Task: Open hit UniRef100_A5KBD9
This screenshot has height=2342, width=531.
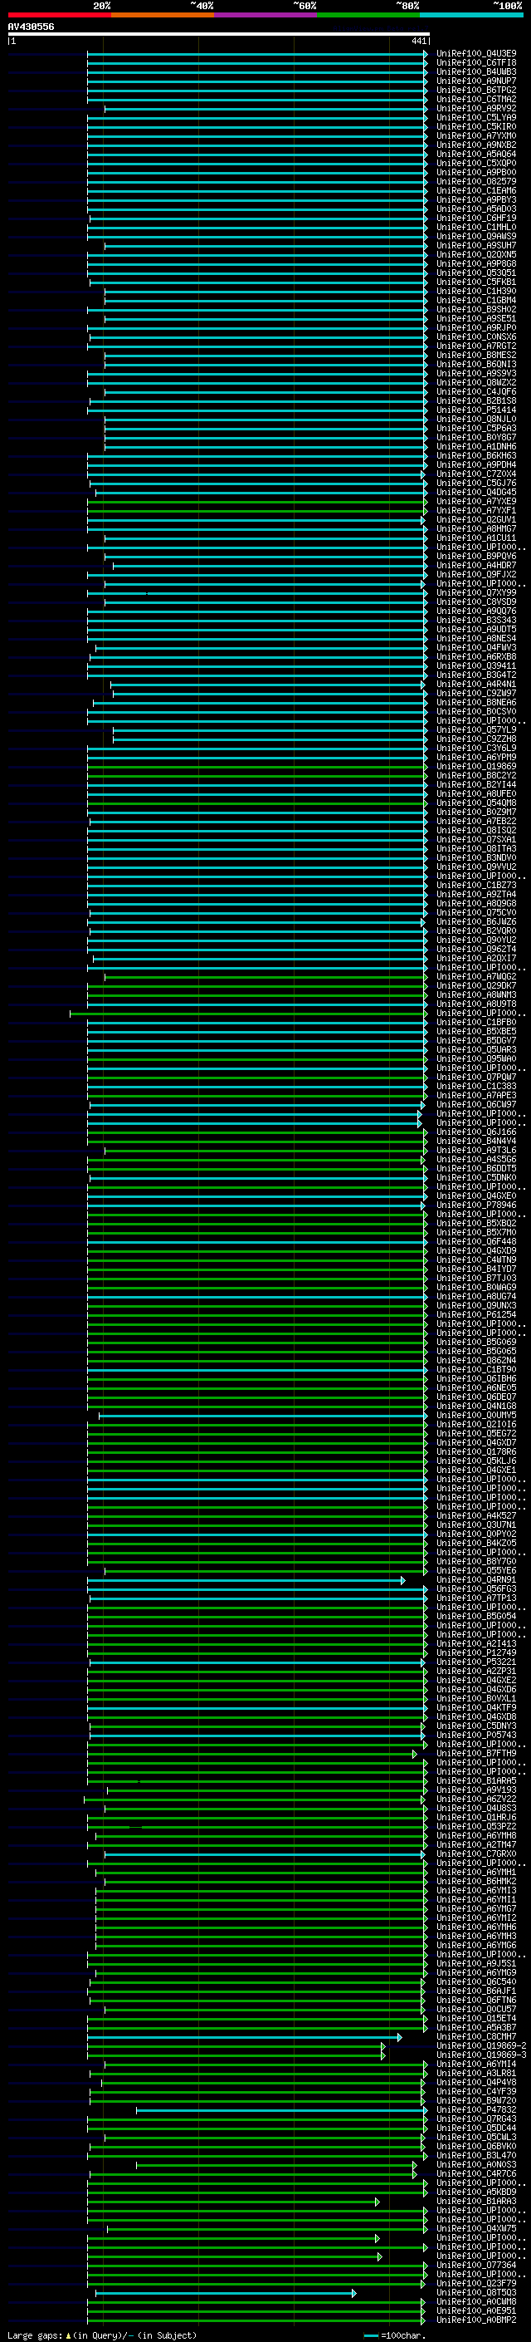Action: pyautogui.click(x=476, y=2191)
